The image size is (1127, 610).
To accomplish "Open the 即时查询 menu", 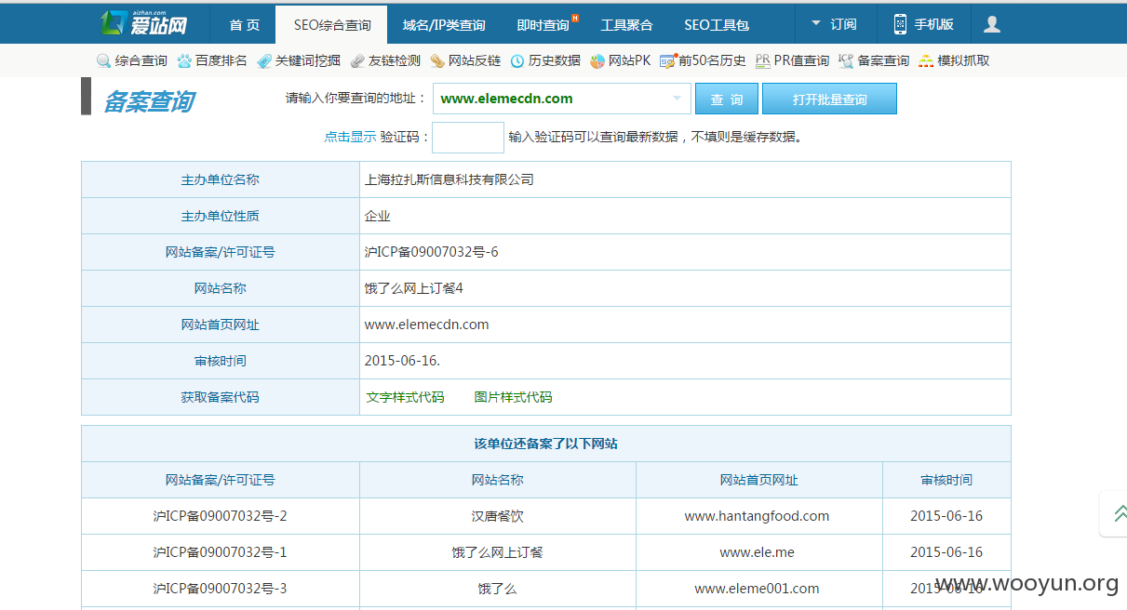I will [x=543, y=25].
